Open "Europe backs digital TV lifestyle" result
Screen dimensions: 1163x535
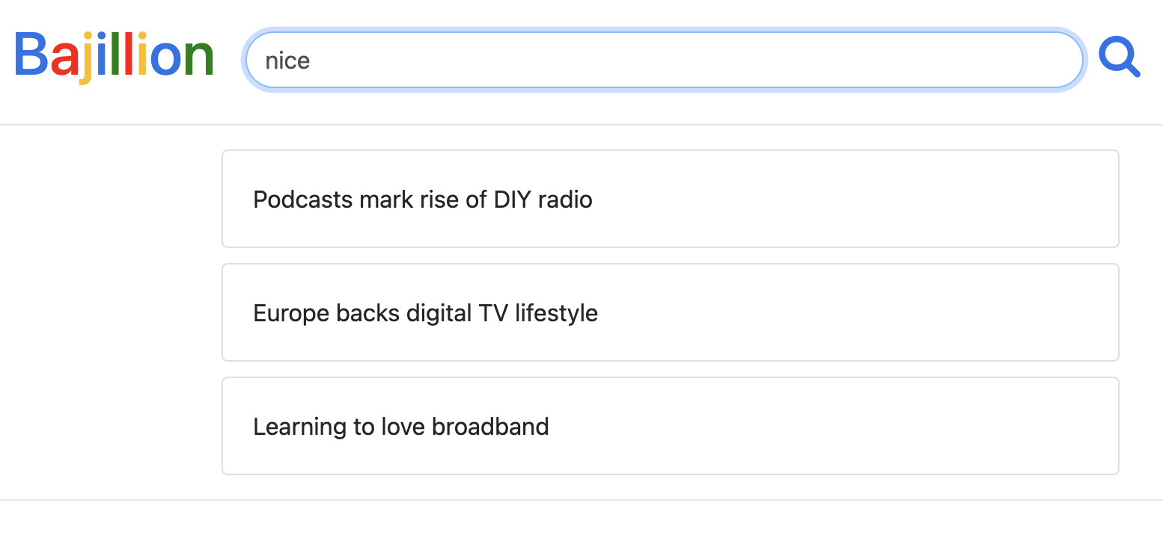click(425, 313)
